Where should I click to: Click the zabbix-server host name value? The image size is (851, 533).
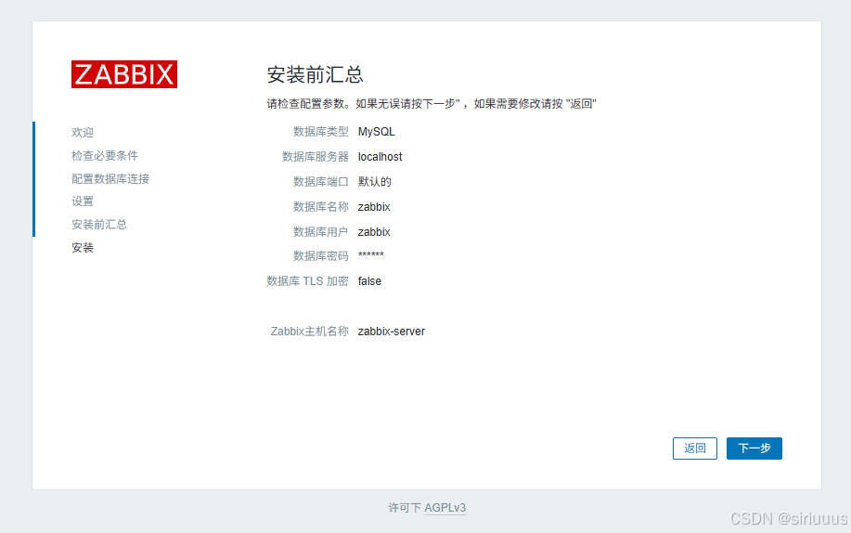click(x=392, y=331)
